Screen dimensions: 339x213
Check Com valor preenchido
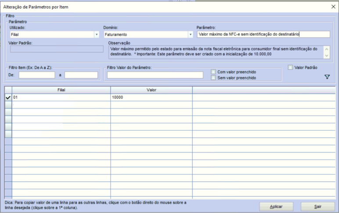tap(213, 72)
